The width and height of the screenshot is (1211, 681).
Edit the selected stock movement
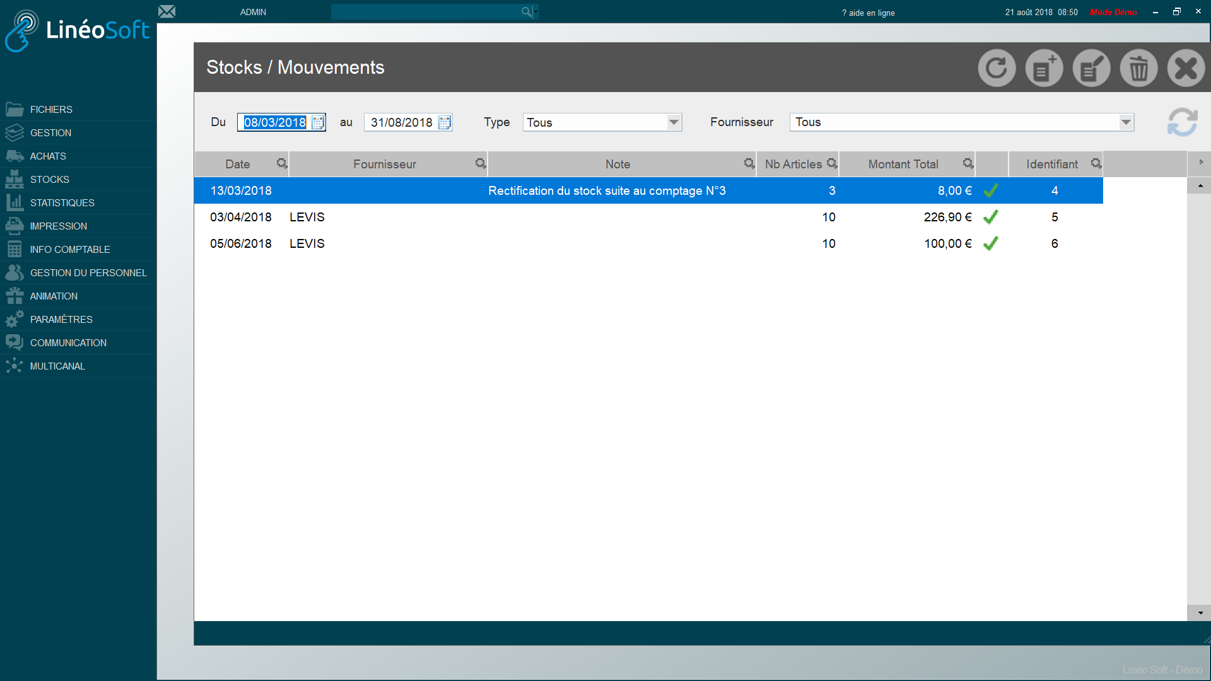[x=1091, y=68]
